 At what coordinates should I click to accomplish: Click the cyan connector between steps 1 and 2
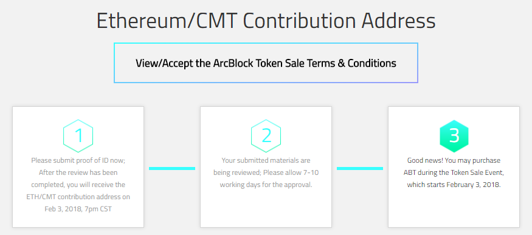172,168
